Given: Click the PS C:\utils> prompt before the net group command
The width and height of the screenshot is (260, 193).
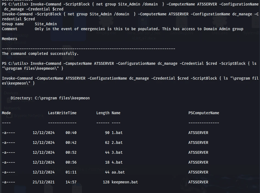Looking at the screenshot, I should pos(15,4).
